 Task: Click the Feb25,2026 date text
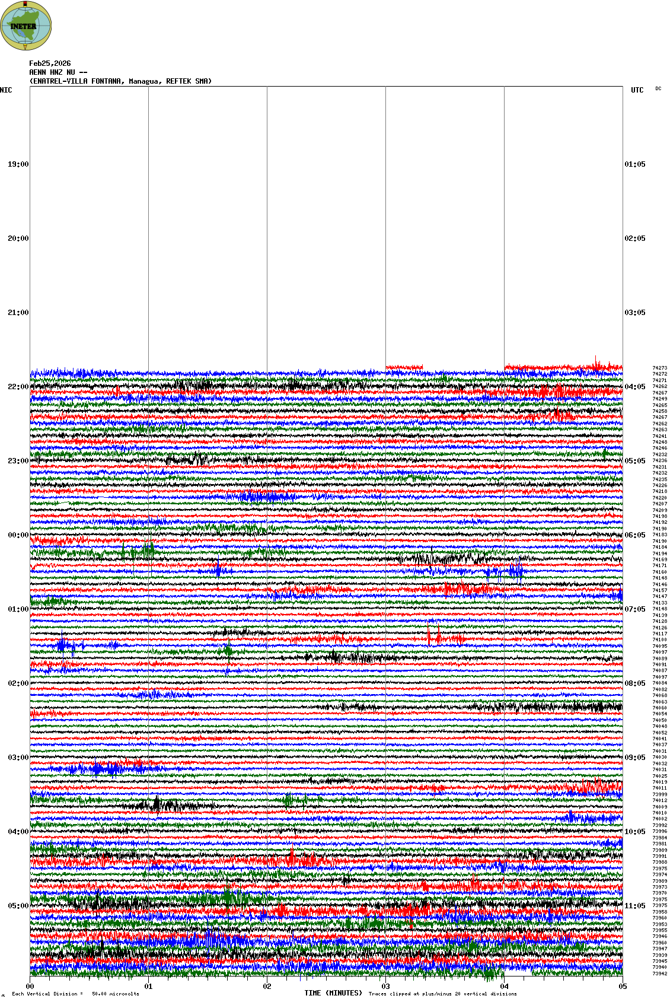(50, 63)
